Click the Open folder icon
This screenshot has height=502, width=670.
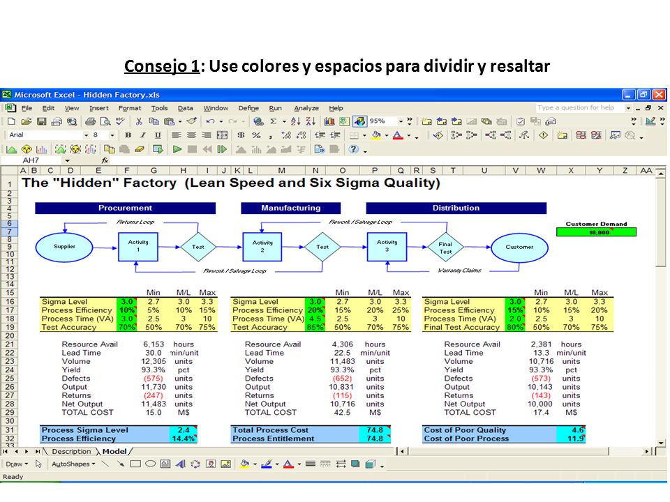click(27, 121)
